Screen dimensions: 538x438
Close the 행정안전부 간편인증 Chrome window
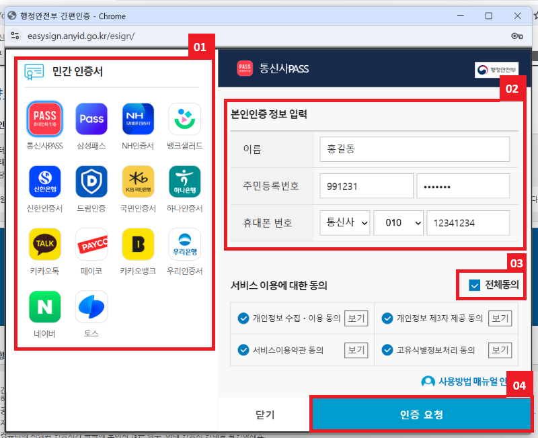(517, 15)
